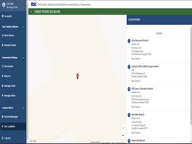The image size is (192, 144).
Task: Click the number 5 badge for Greenville Branch
Action: tap(129, 141)
